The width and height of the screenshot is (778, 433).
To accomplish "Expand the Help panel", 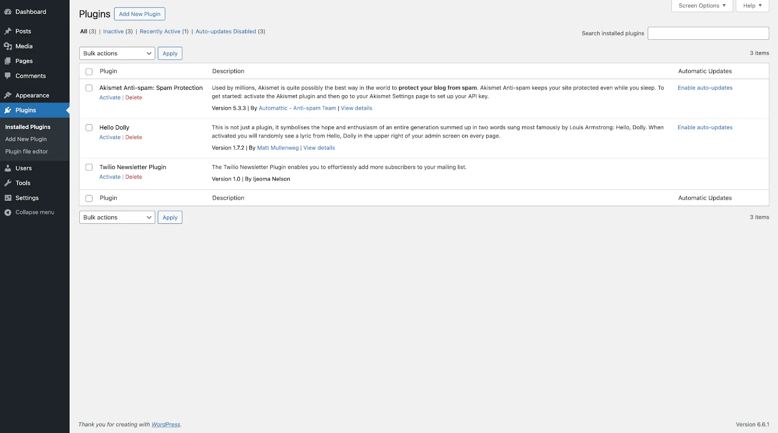I will (752, 6).
